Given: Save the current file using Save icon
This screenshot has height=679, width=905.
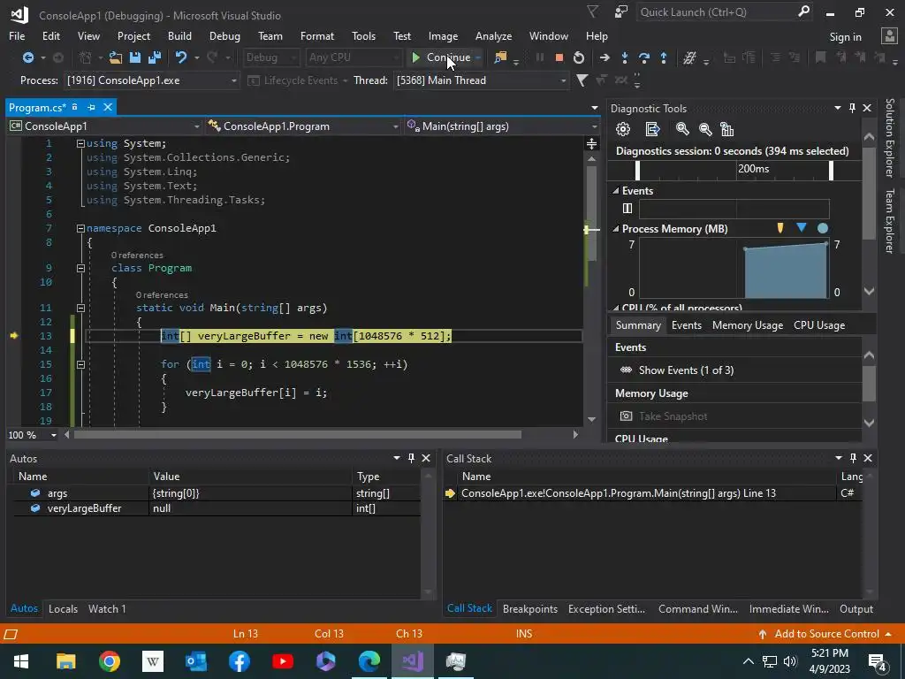Looking at the screenshot, I should 135,57.
